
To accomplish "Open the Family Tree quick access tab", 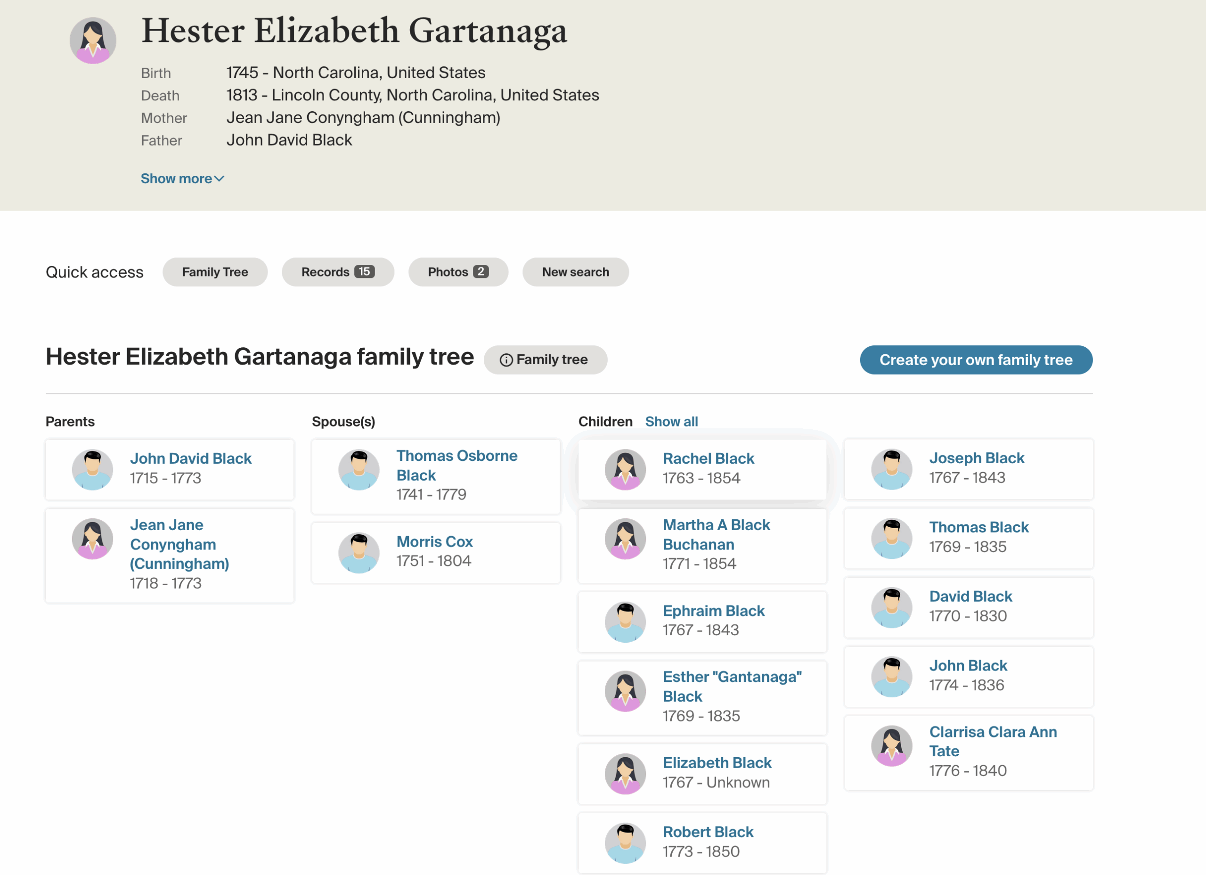I will 215,272.
